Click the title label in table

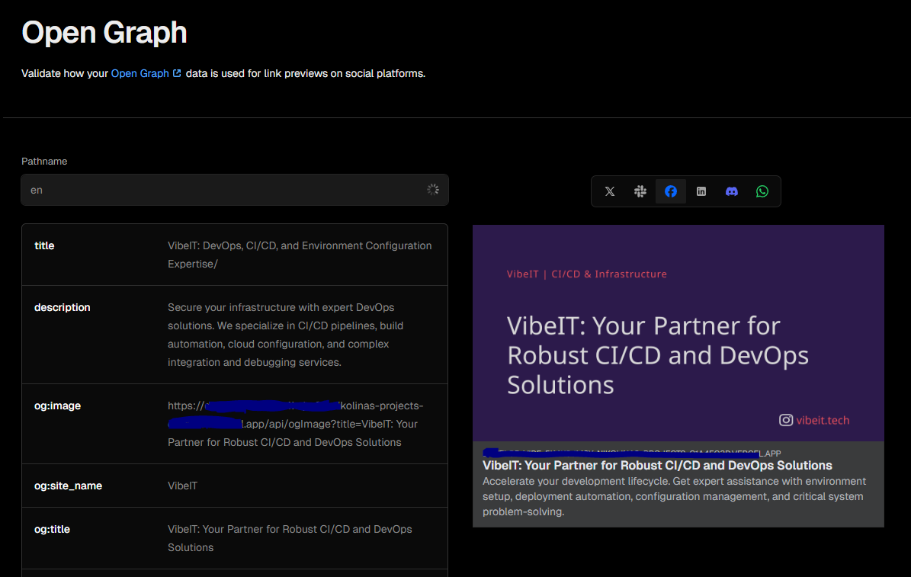pos(44,245)
